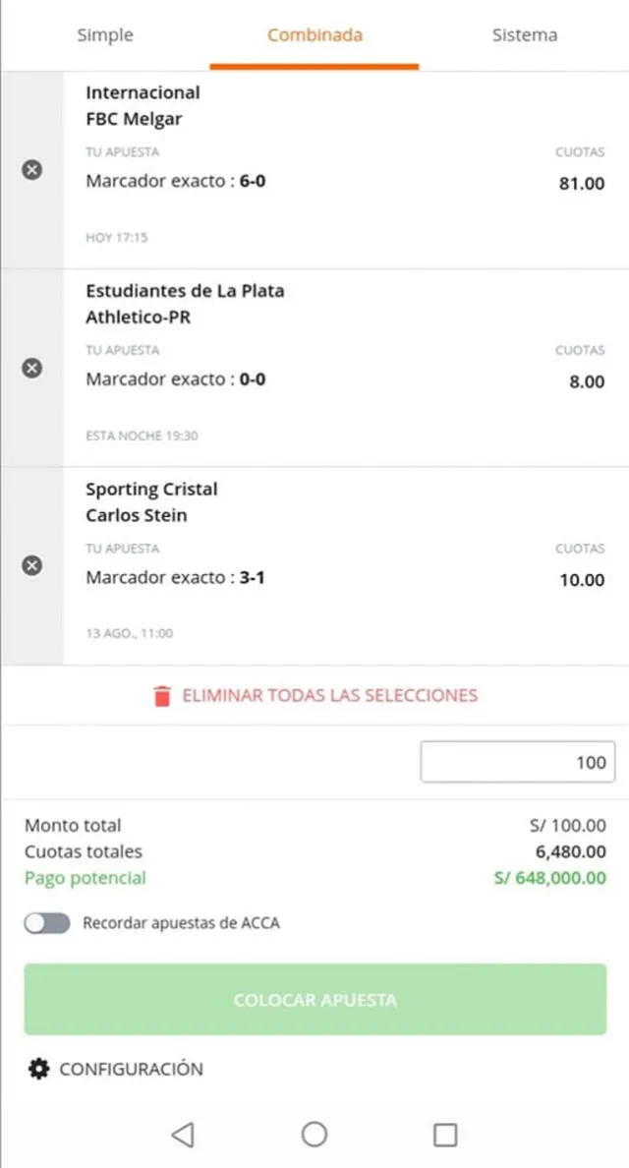The image size is (629, 1168).
Task: Click Eliminar Todas Las Selecciones
Action: (x=332, y=695)
